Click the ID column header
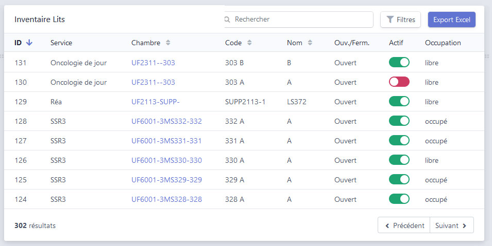The width and height of the screenshot is (492, 246). click(x=18, y=43)
